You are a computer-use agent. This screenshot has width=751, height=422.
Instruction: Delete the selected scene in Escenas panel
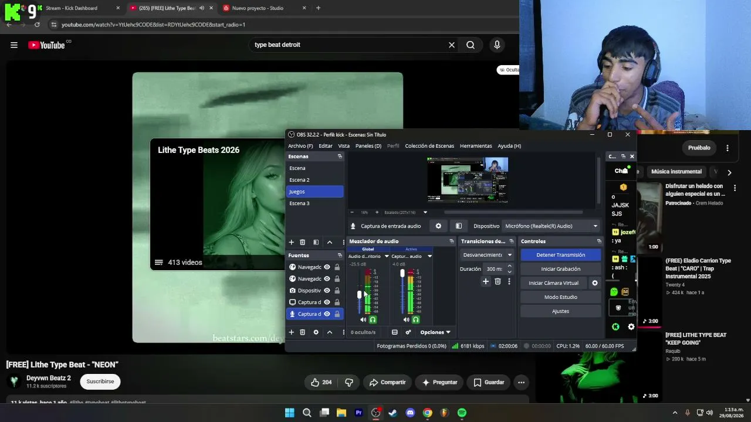click(303, 242)
